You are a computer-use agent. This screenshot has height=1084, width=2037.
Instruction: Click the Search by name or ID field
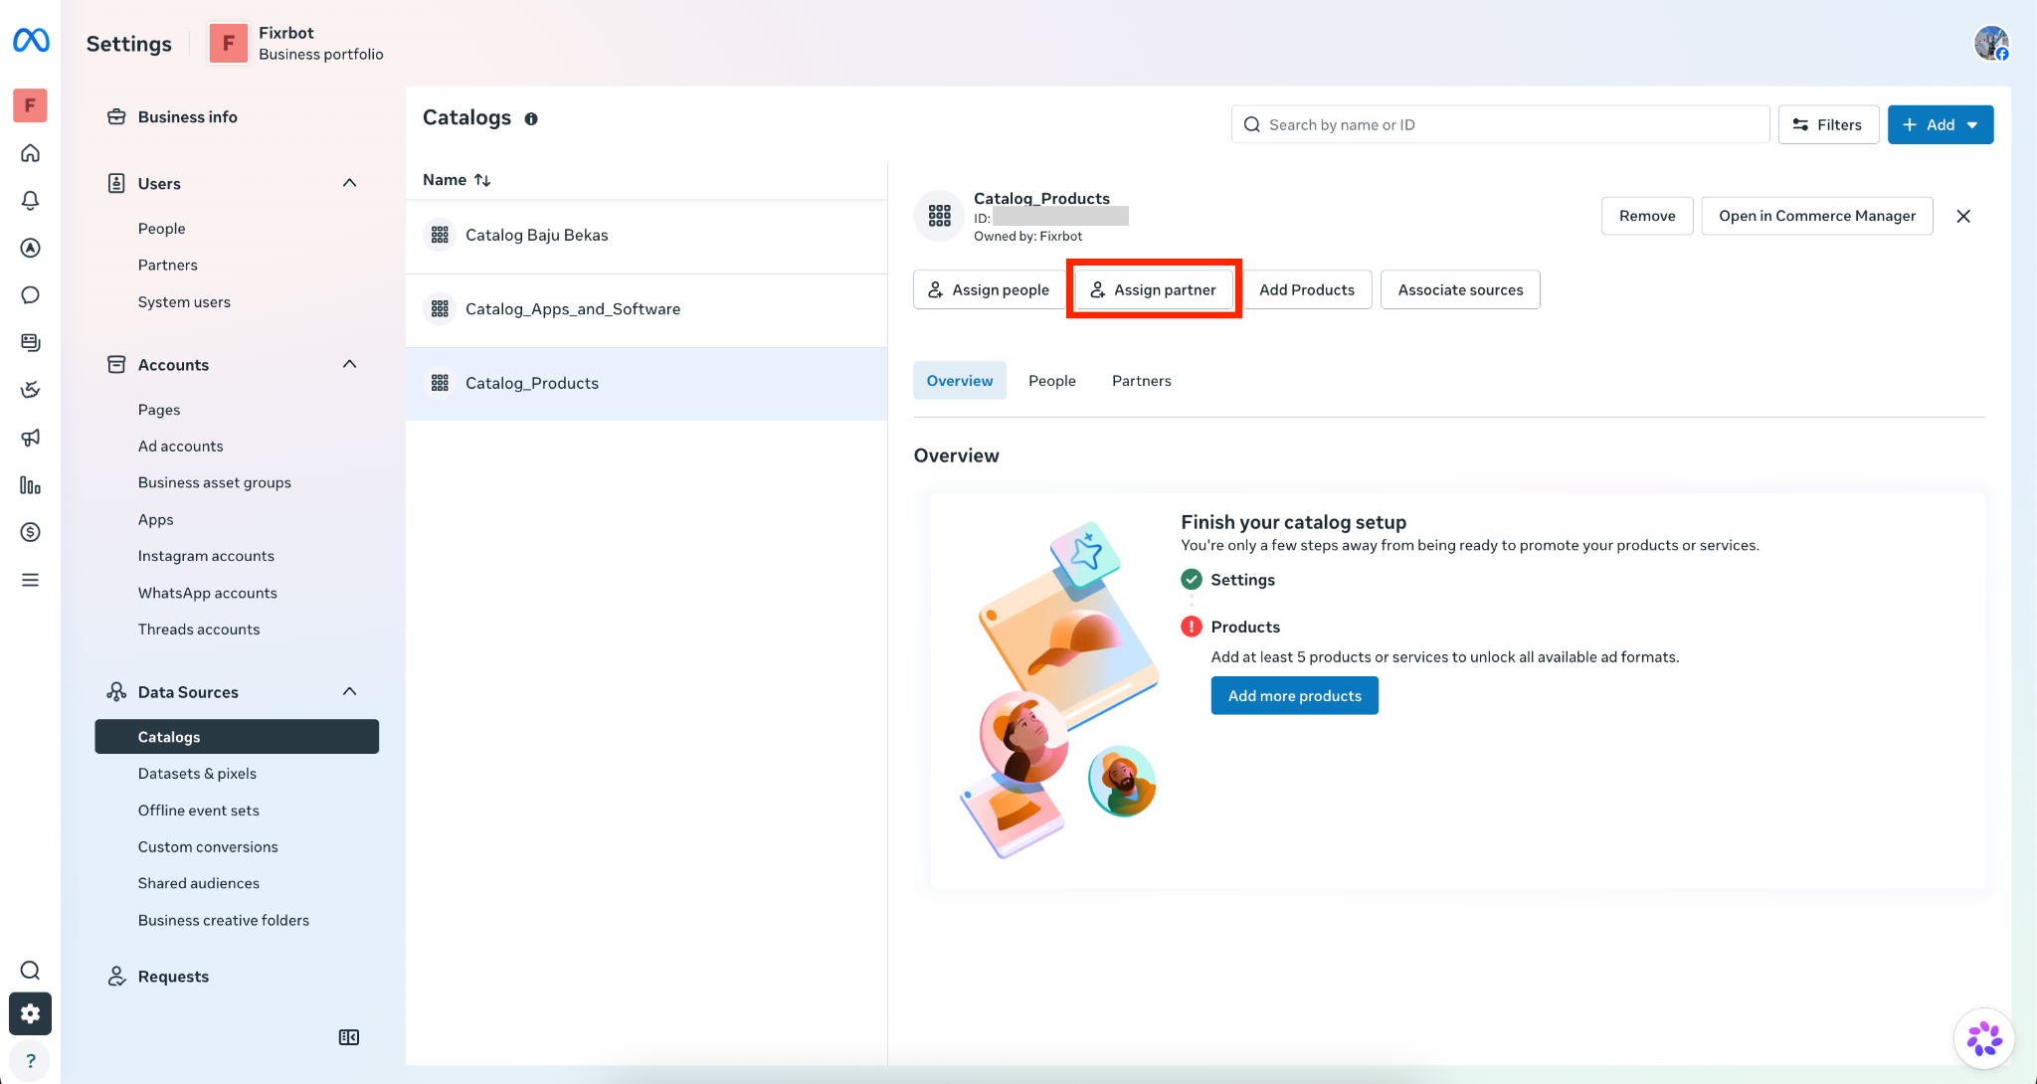coord(1500,124)
